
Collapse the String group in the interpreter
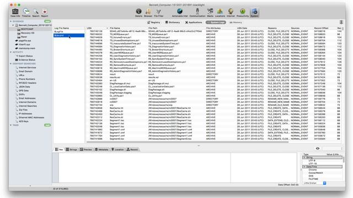tap(304, 158)
